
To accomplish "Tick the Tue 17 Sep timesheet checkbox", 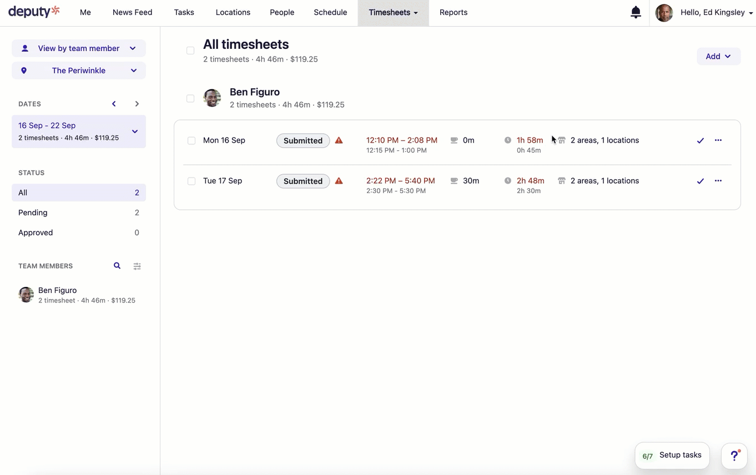I will coord(191,181).
